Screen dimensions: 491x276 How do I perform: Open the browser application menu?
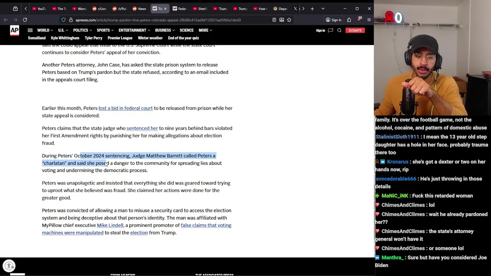[369, 20]
